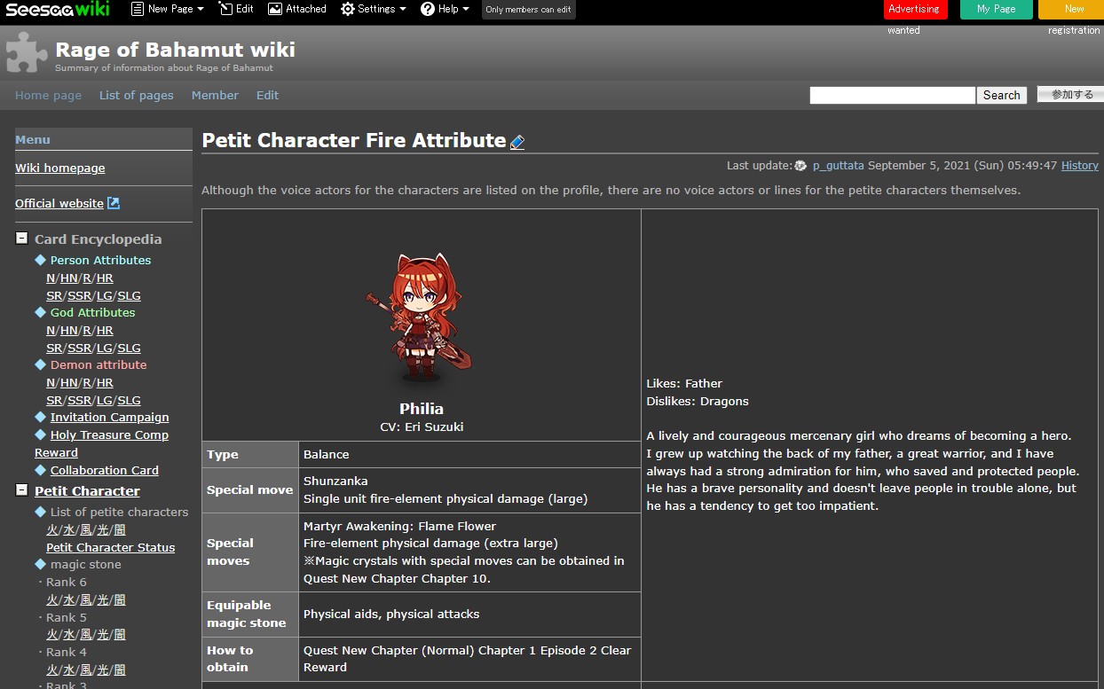Open the Help dropdown menu
The image size is (1104, 689).
click(x=445, y=9)
